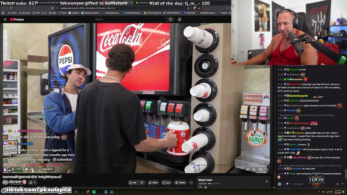The image size is (347, 195).
Task: Enter fullscreen on the video player
Action: click(267, 169)
